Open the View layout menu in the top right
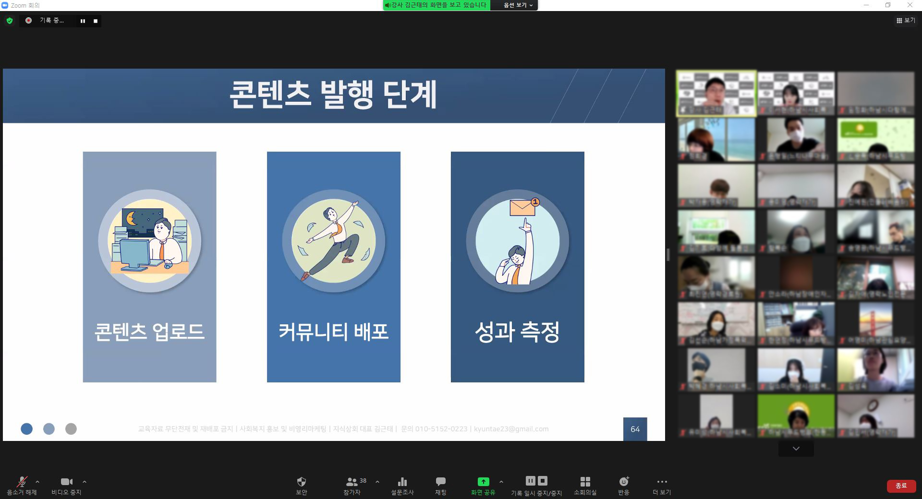The width and height of the screenshot is (922, 499). [x=905, y=21]
